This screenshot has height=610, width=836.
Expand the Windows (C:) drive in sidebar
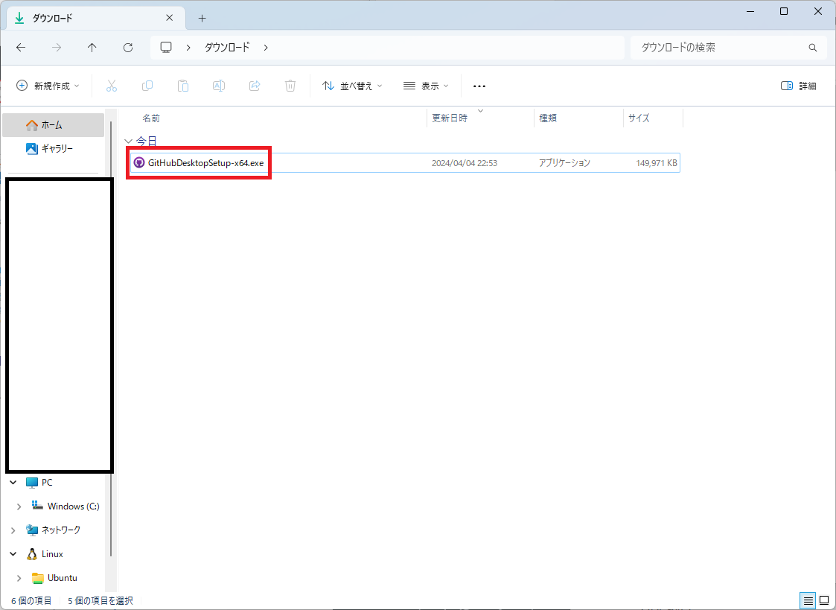point(19,506)
